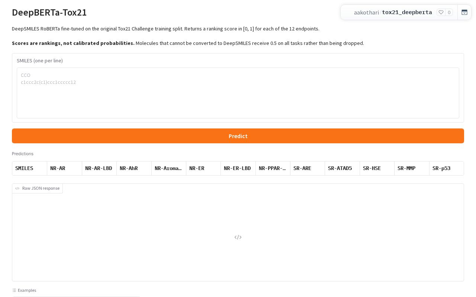Focus the SMILES text input area

click(238, 93)
